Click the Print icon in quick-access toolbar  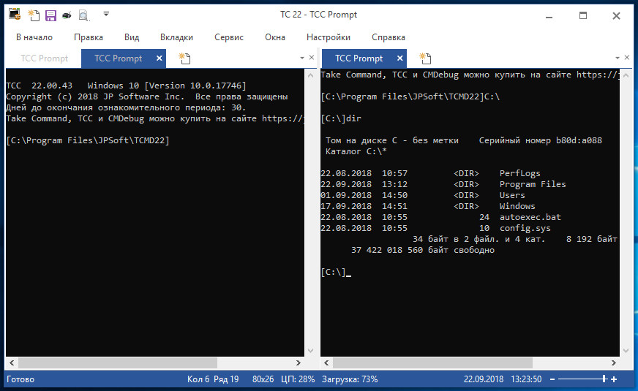point(67,15)
